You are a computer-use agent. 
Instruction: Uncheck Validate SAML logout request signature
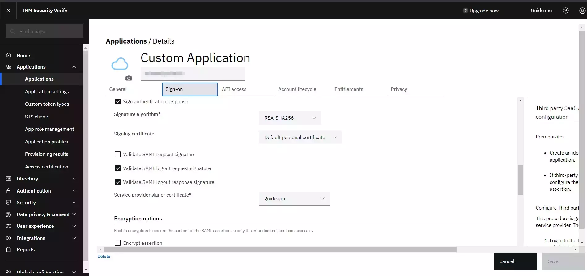click(118, 168)
